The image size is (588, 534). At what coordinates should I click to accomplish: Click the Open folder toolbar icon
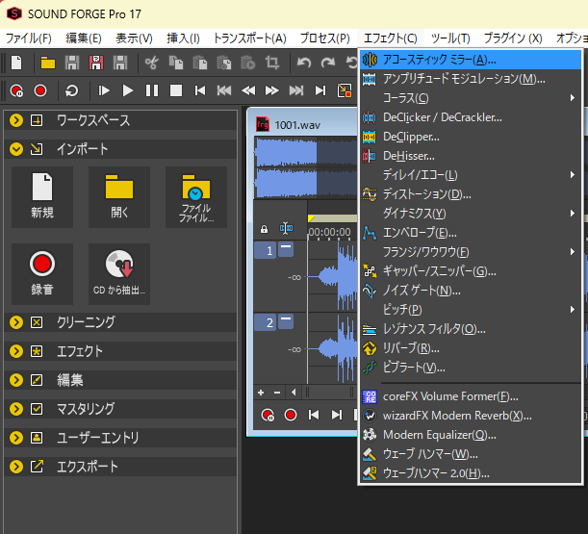47,63
